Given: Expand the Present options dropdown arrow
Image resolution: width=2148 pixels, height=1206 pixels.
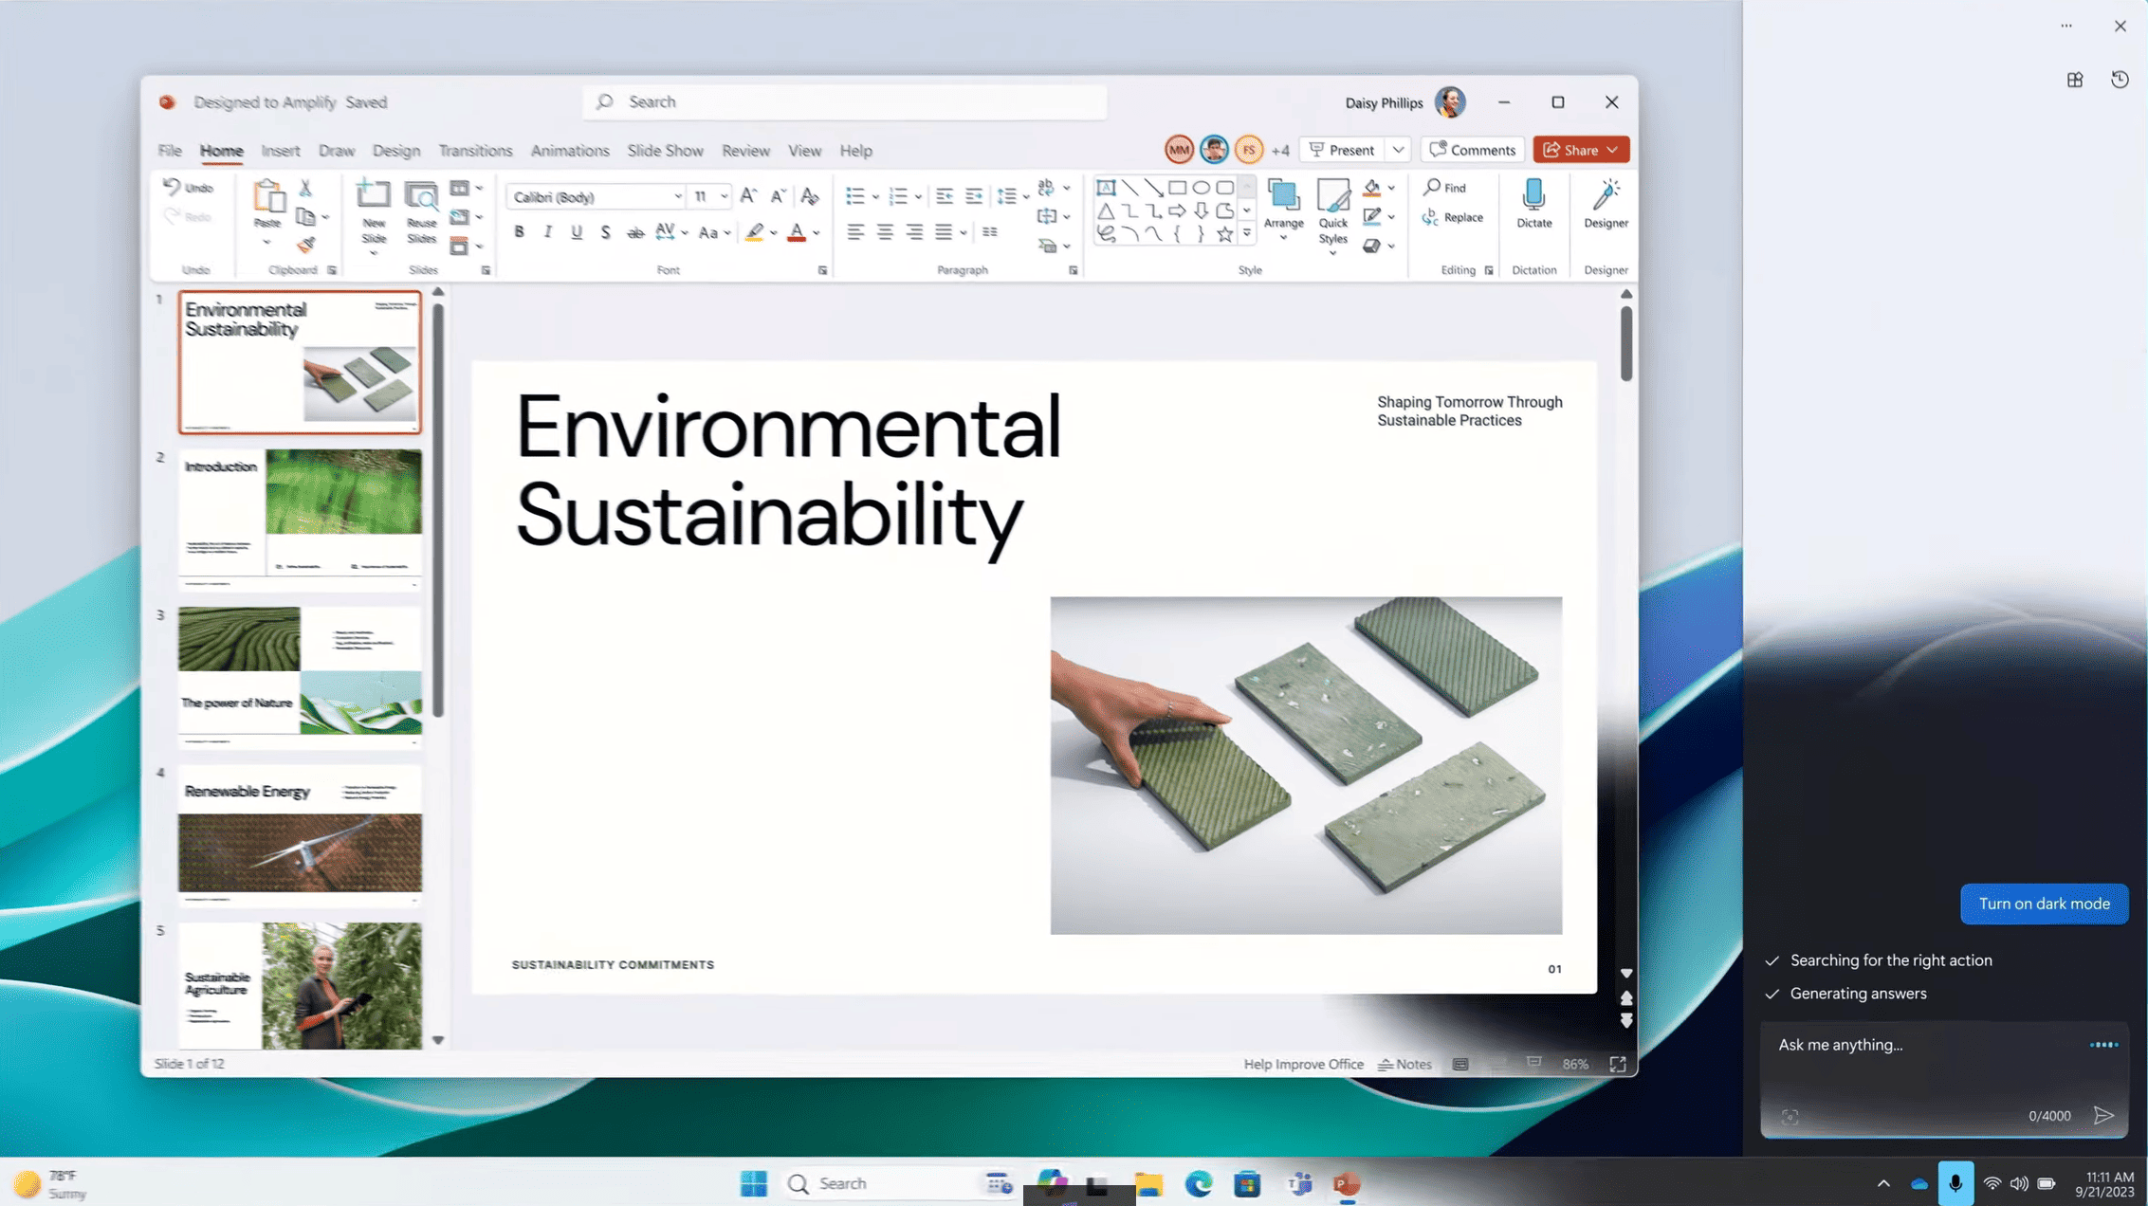Looking at the screenshot, I should click(x=1398, y=150).
